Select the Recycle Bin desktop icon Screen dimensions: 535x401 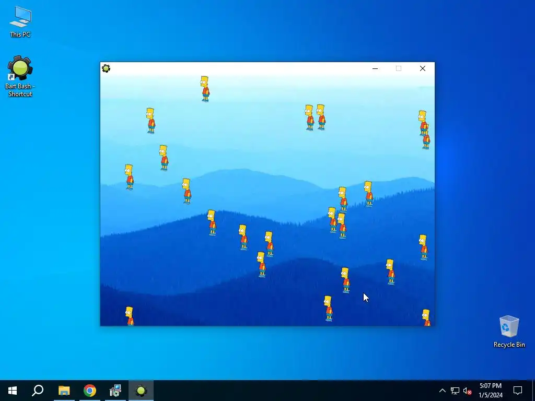(x=509, y=332)
